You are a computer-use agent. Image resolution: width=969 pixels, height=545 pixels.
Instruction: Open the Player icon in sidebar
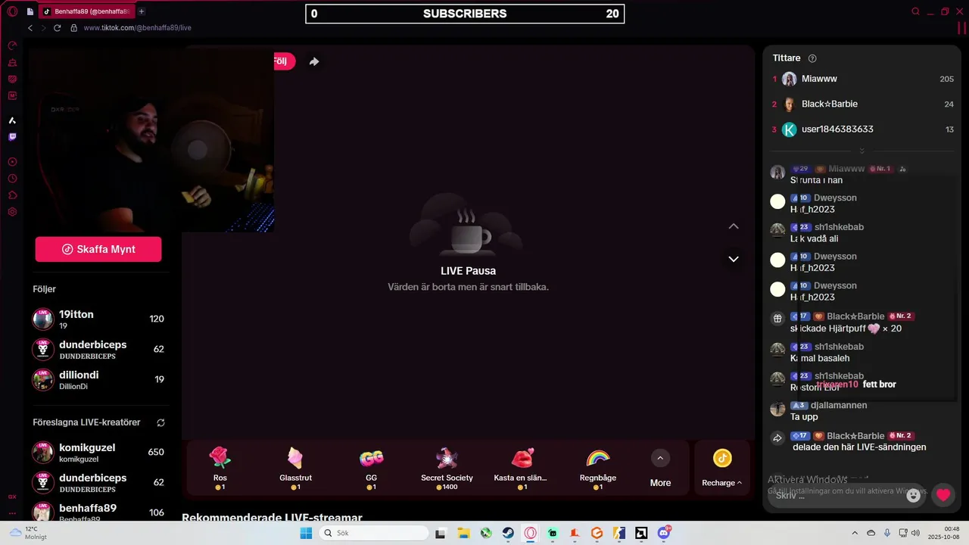[12, 162]
